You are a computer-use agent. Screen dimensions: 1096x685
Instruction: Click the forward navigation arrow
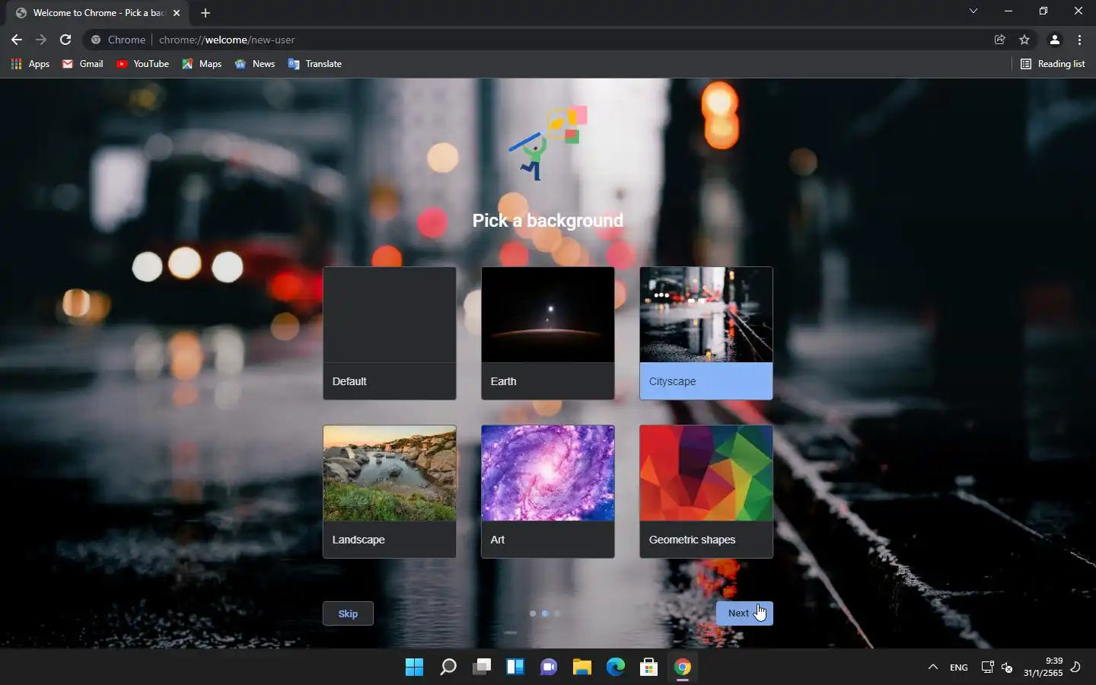(41, 40)
